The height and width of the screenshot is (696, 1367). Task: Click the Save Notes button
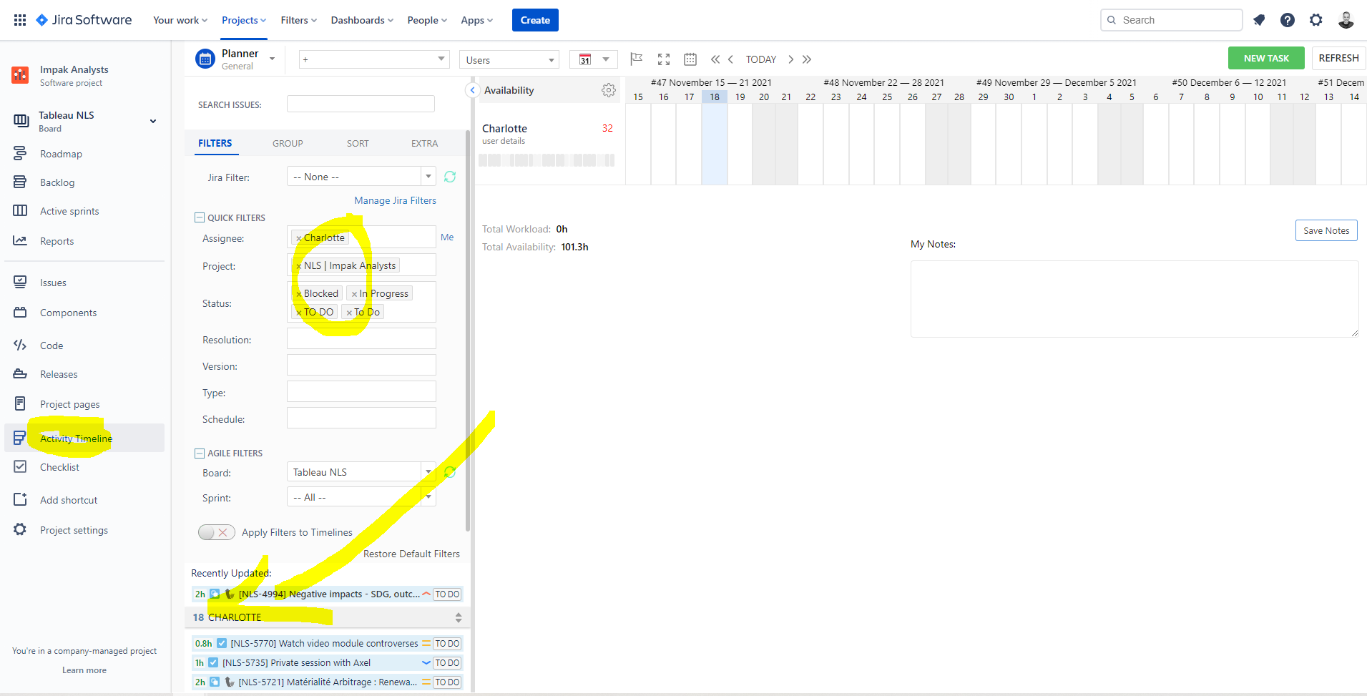coord(1326,230)
